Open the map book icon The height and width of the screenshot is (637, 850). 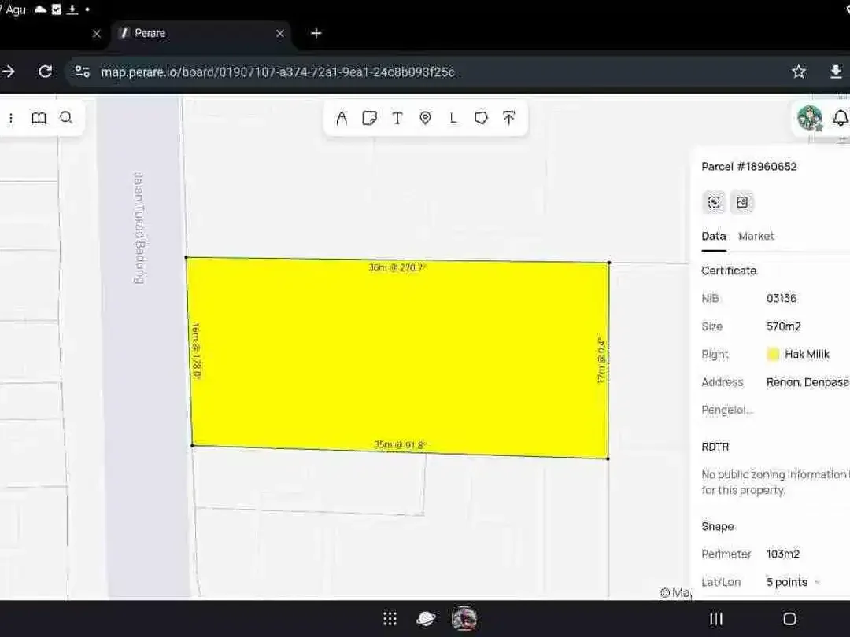tap(39, 118)
